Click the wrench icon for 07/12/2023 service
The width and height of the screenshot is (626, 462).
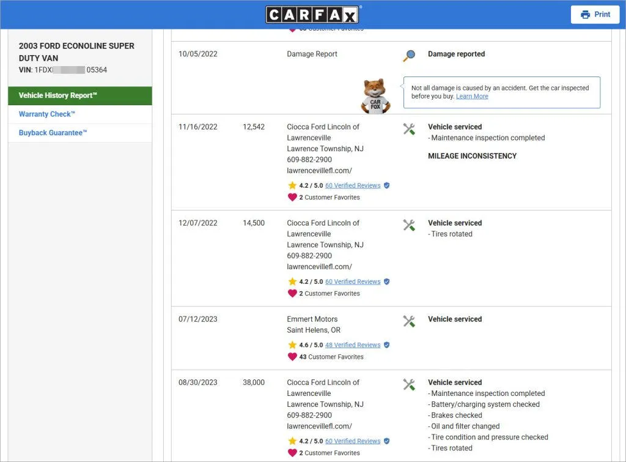click(x=409, y=321)
